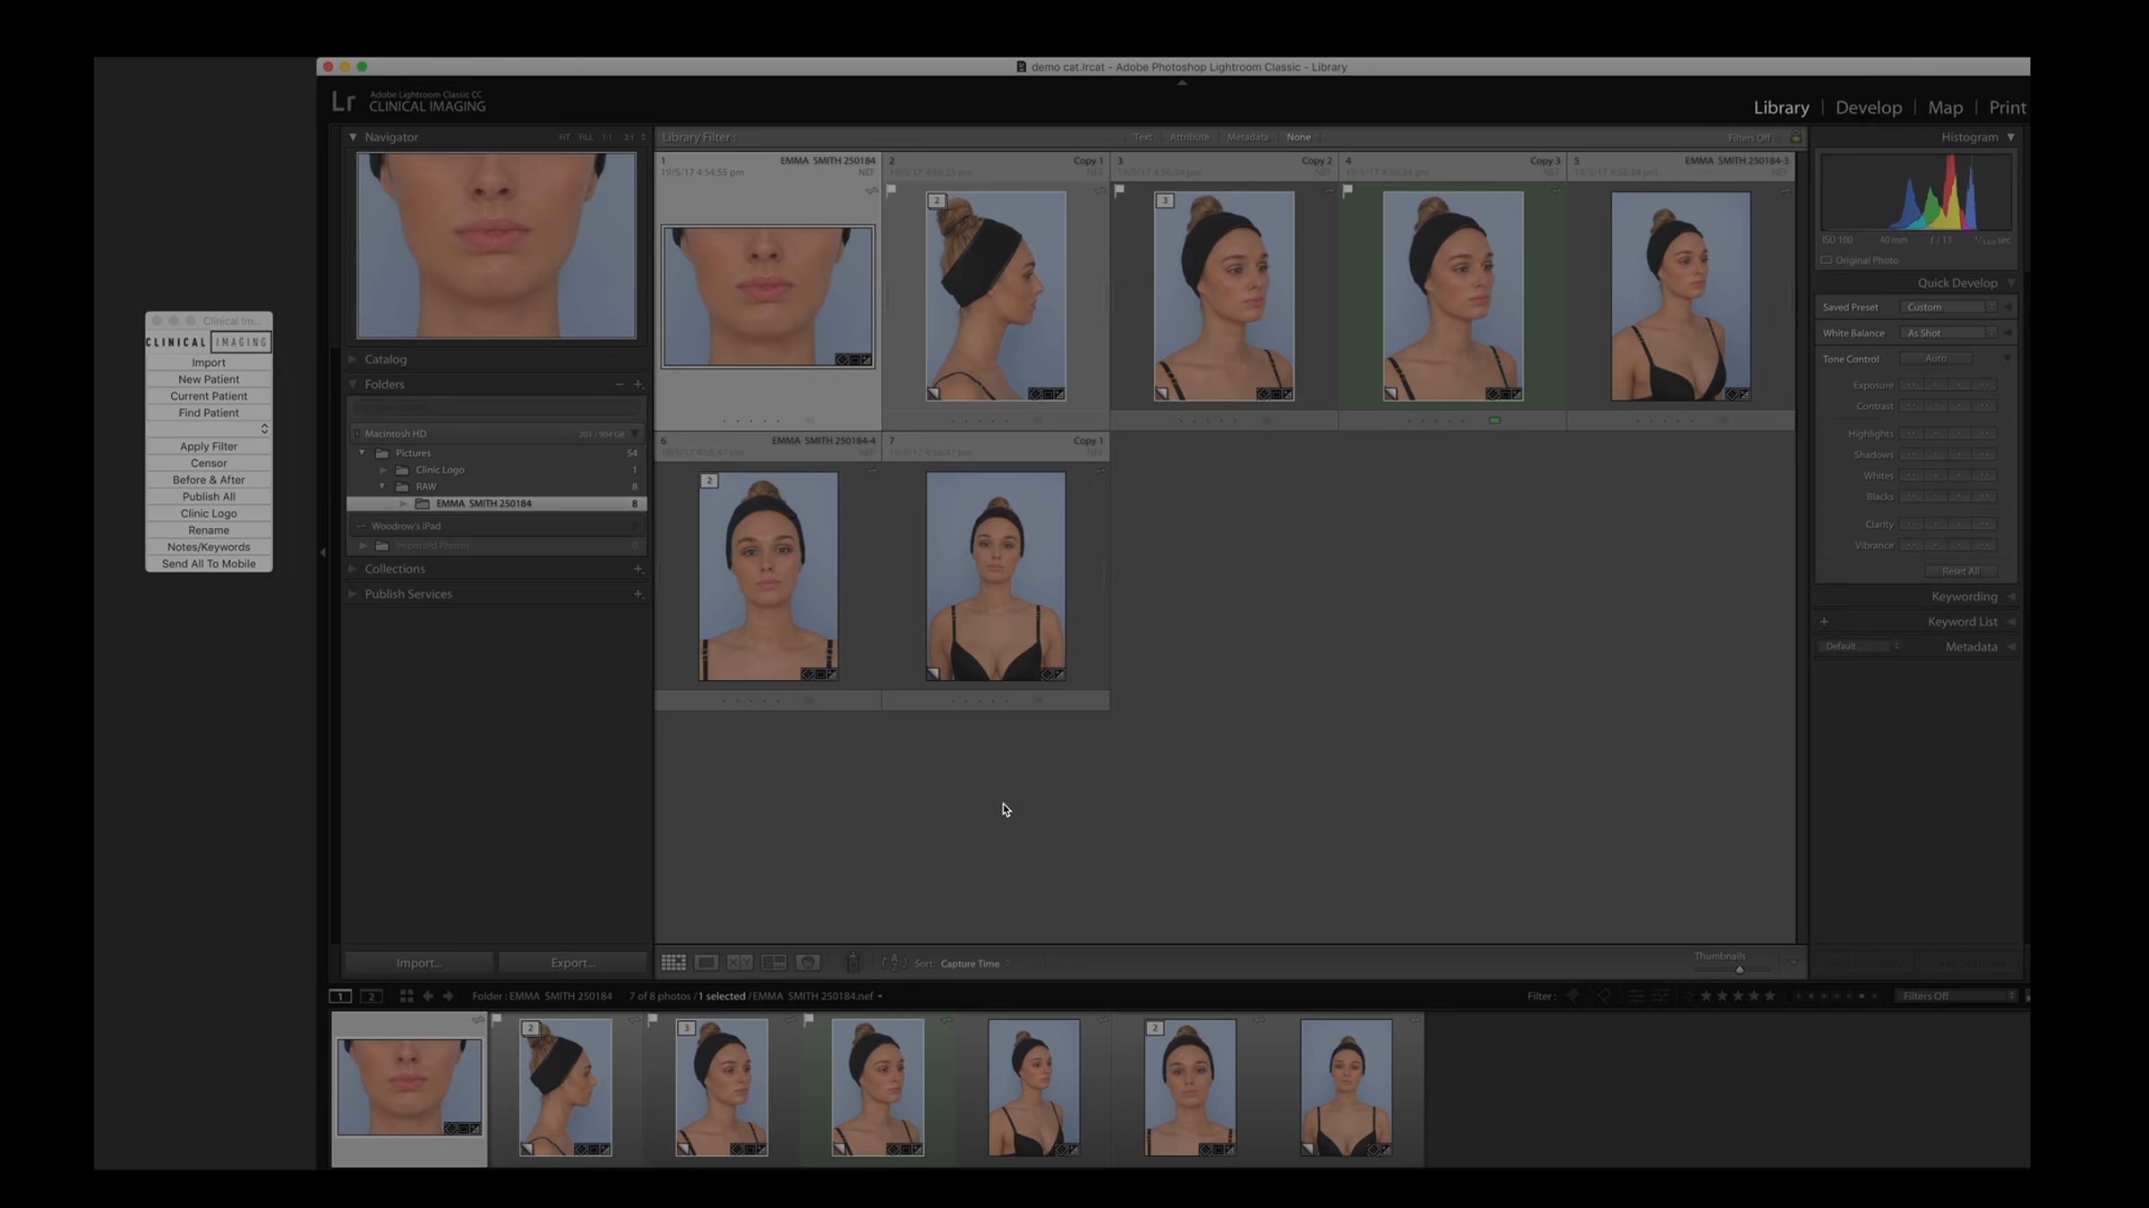Select the Metadata library filter
Screen dimensions: 2149x1208
tap(1247, 137)
